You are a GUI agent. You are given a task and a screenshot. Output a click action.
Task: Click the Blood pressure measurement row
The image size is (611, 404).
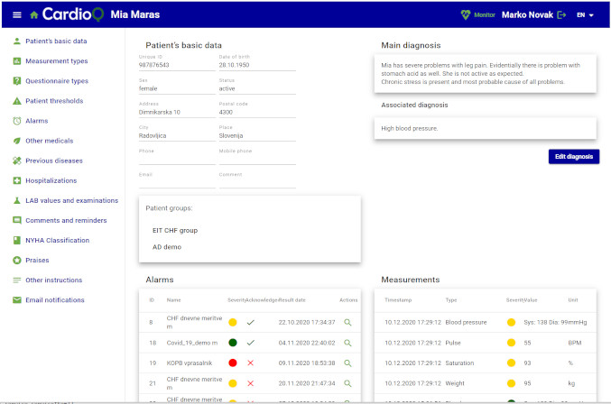pos(486,322)
